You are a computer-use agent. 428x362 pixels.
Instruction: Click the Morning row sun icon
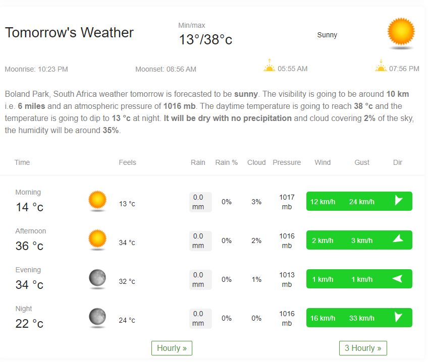[x=97, y=201]
